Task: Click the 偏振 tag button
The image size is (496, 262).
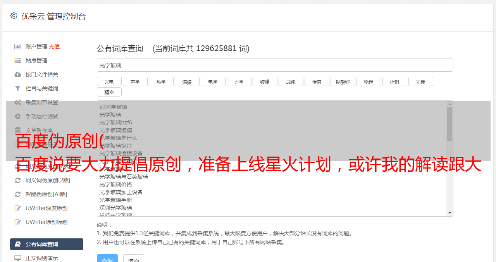Action: coord(187,81)
